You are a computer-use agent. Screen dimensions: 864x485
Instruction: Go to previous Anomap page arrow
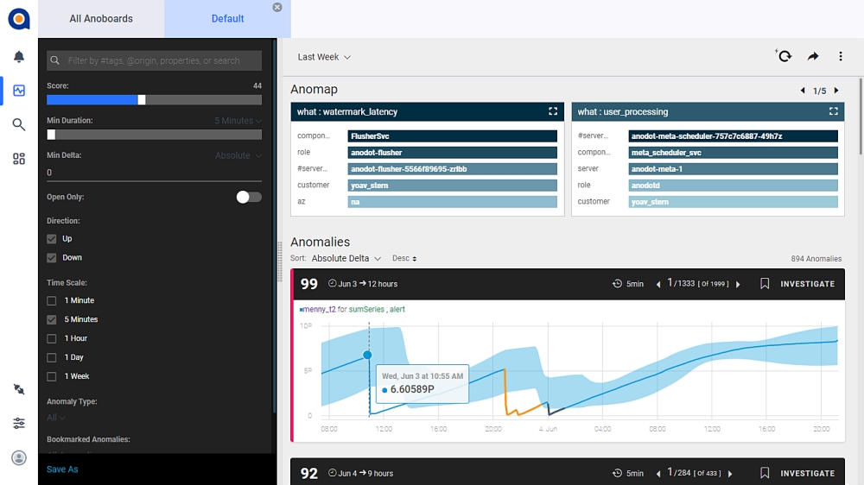tap(803, 91)
